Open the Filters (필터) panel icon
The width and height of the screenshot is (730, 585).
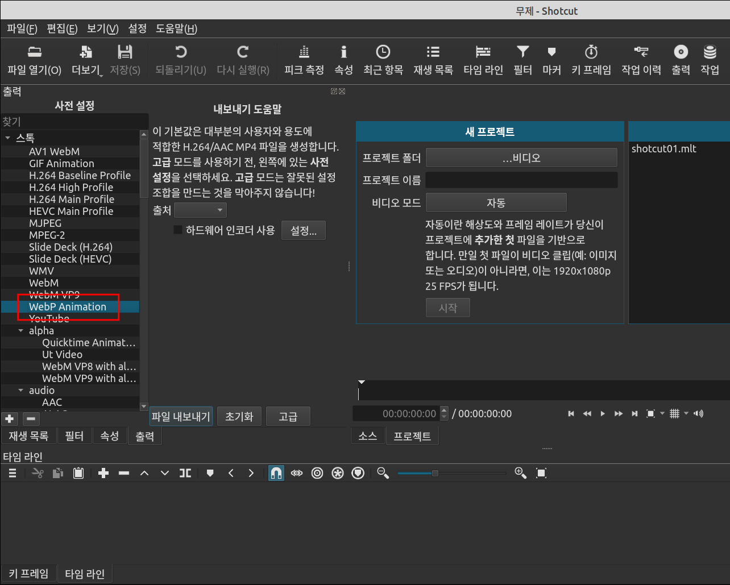coord(522,59)
